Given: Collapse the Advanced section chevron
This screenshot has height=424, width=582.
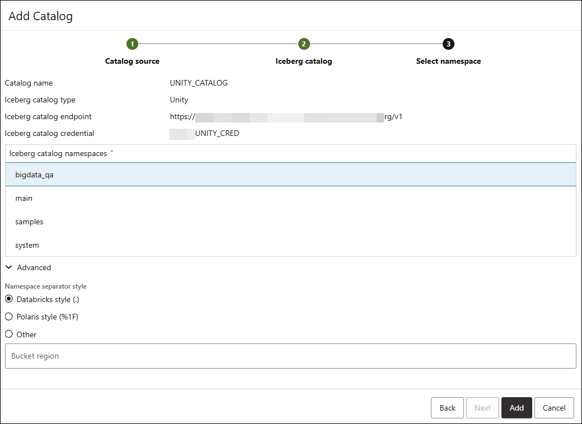Looking at the screenshot, I should pyautogui.click(x=9, y=267).
